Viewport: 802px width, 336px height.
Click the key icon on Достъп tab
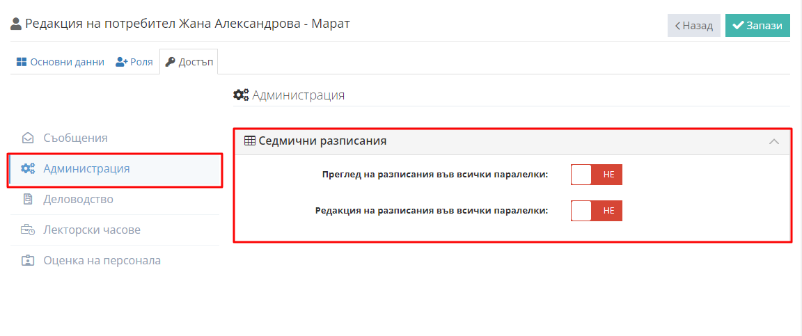(171, 63)
